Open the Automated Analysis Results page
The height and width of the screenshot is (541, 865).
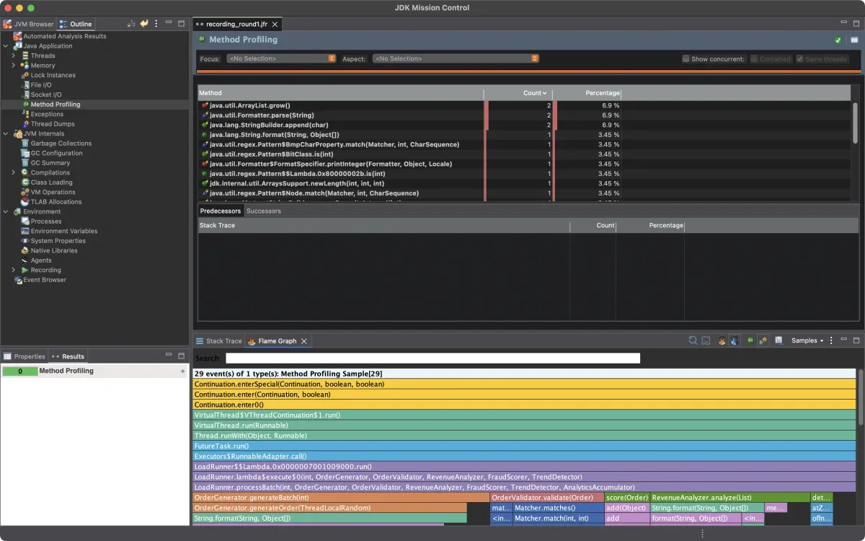(65, 35)
